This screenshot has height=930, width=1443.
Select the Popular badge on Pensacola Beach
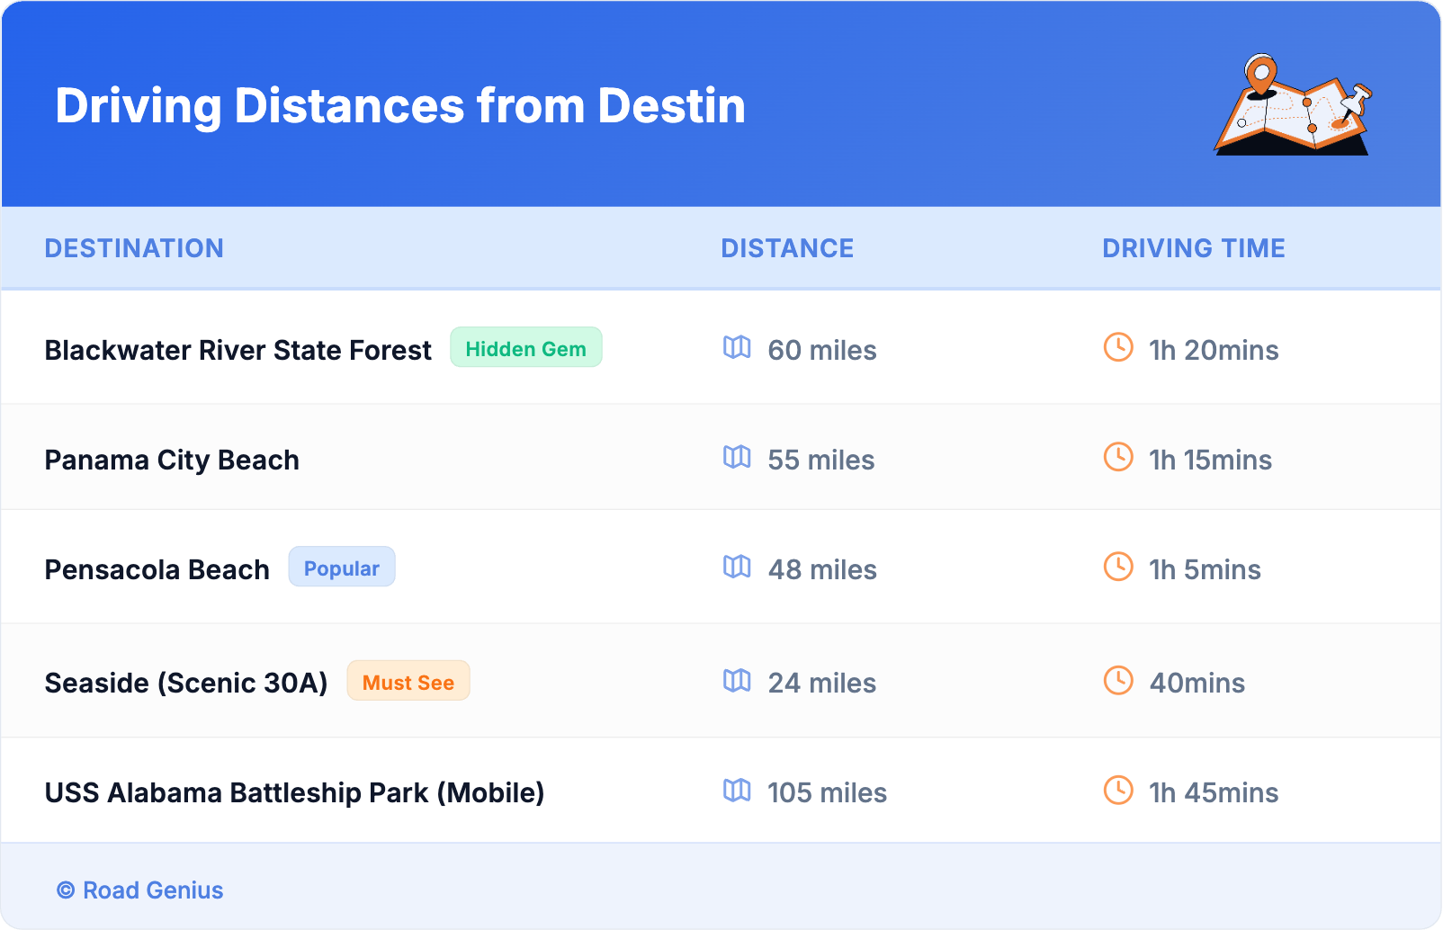click(x=341, y=568)
